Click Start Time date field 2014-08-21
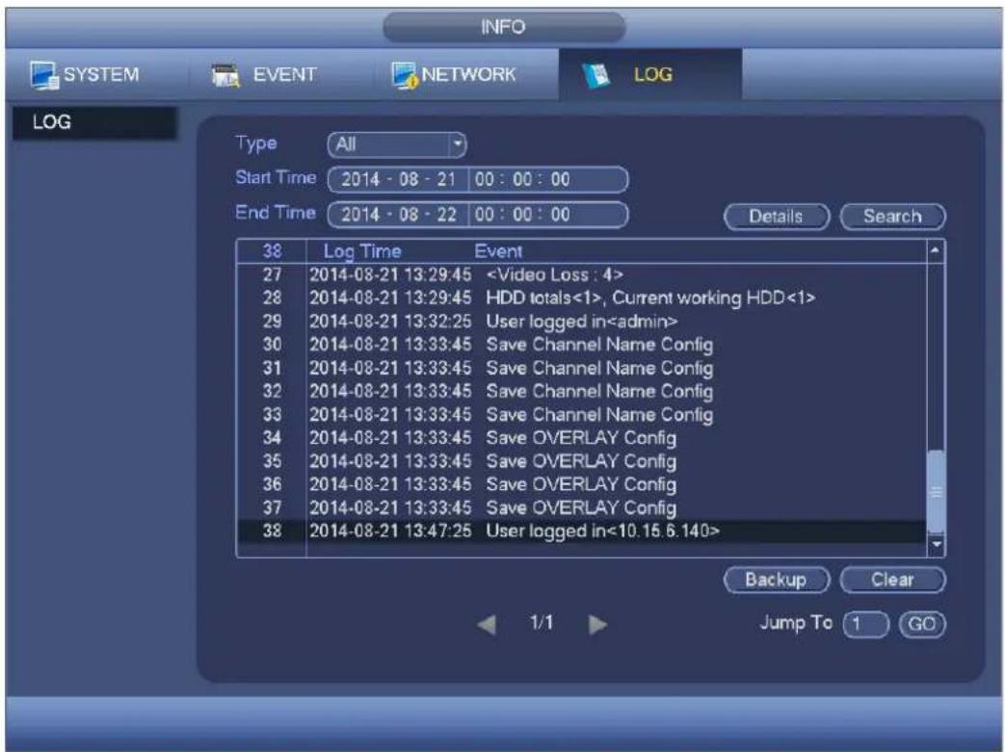Viewport: 1005px width, 752px height. pyautogui.click(x=398, y=180)
